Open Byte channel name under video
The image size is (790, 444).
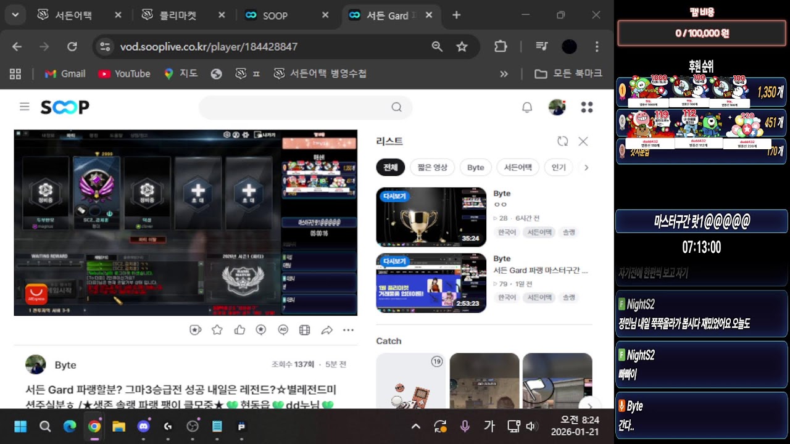click(65, 365)
